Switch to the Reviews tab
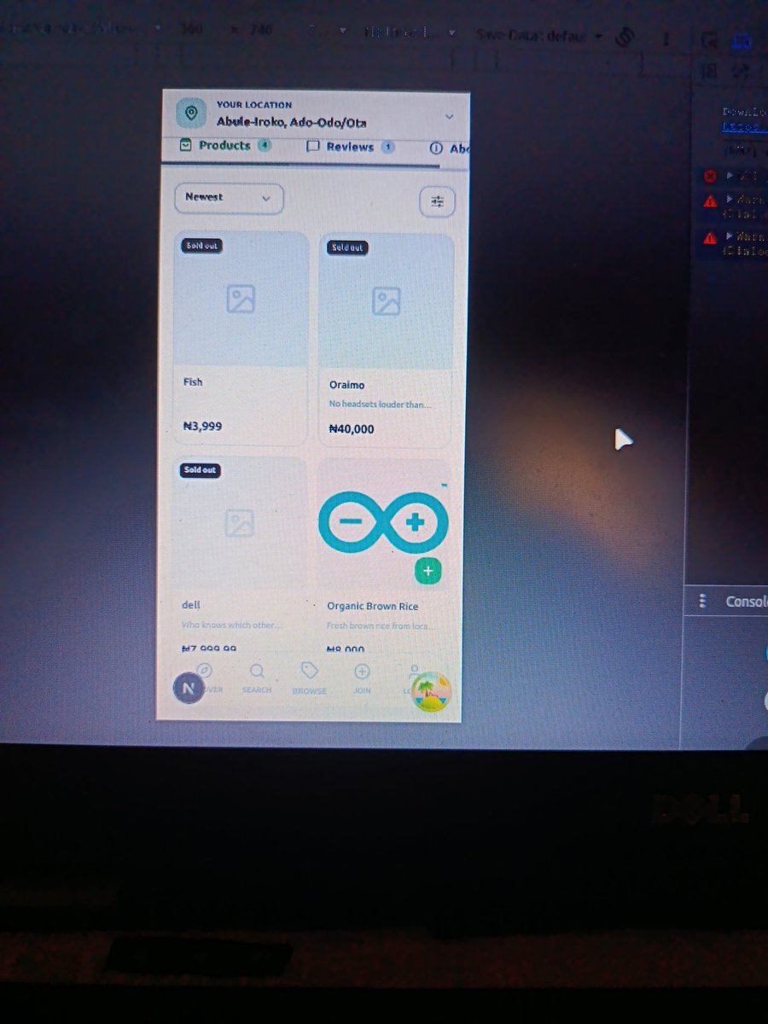Screen dimensions: 768x1024 coord(350,147)
